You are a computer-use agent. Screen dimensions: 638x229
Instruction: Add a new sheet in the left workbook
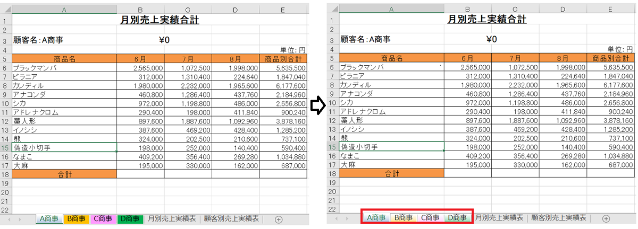pyautogui.click(x=279, y=219)
